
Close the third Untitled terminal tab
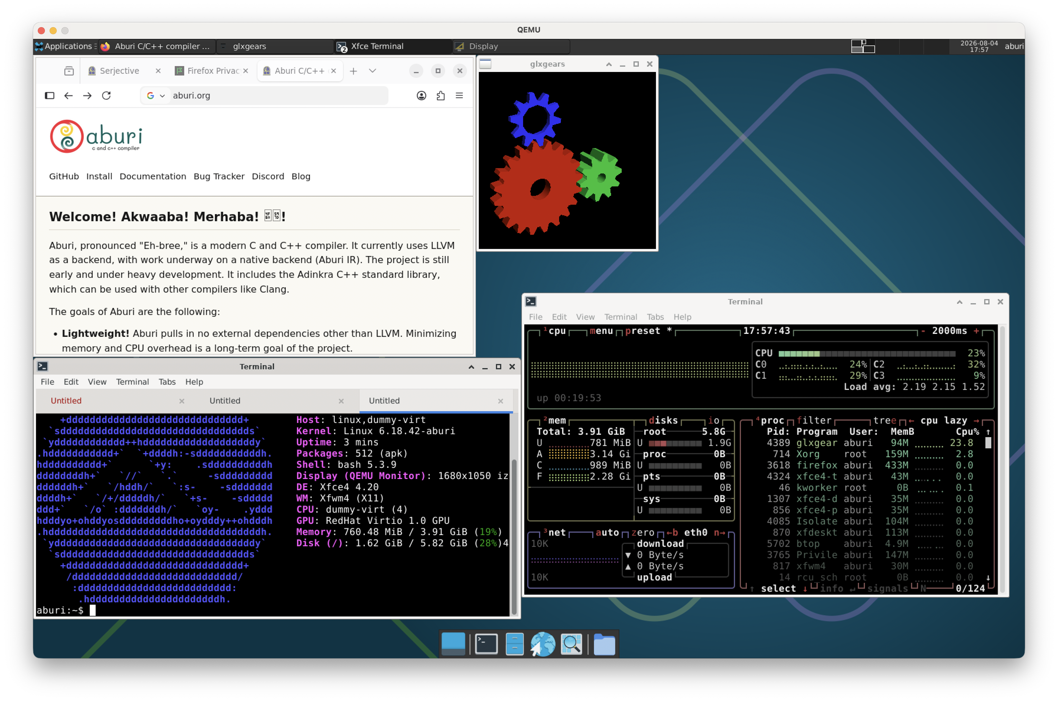coord(501,401)
